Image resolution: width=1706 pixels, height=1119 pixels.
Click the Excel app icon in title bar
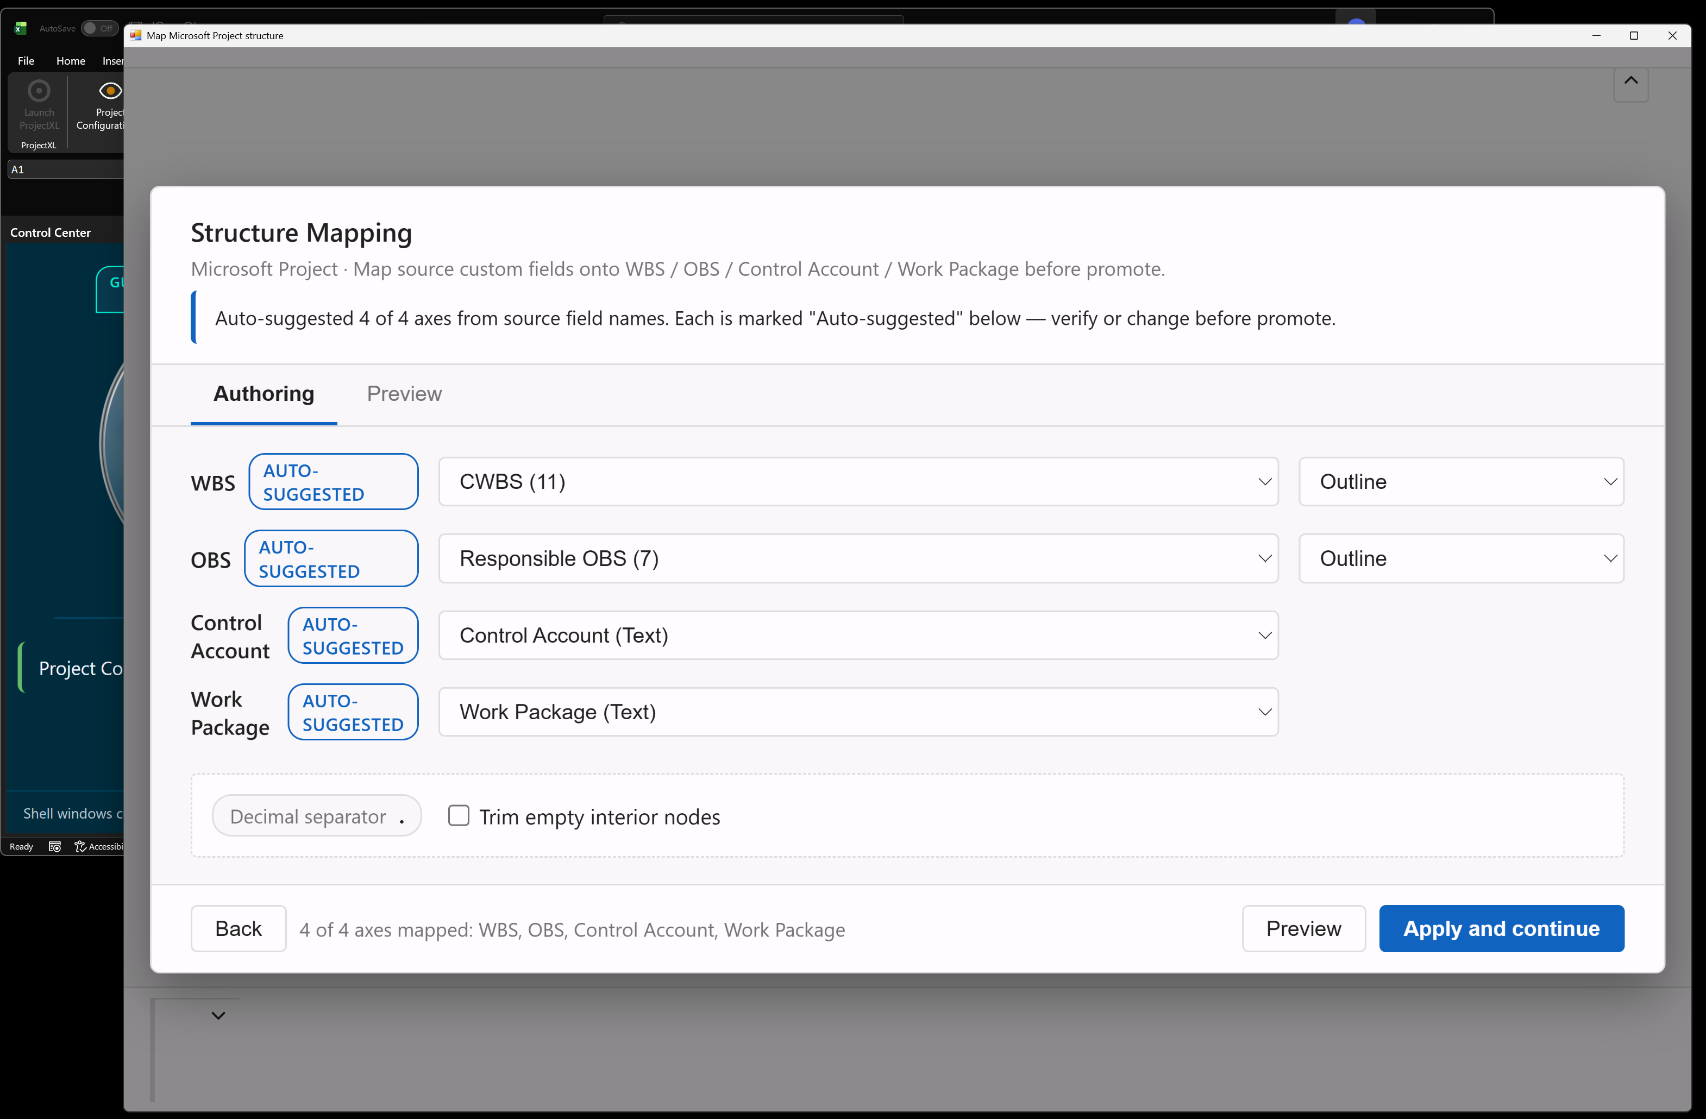click(x=20, y=28)
